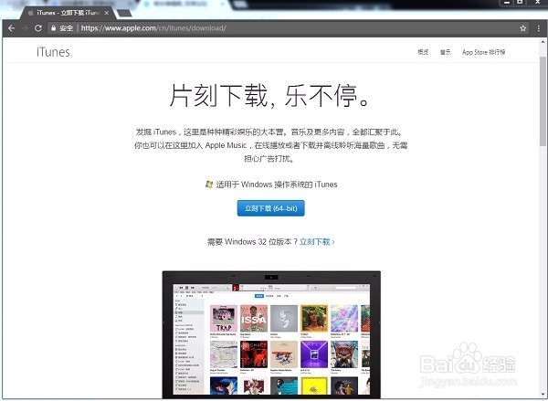Click the iTunes logo heading
The width and height of the screenshot is (548, 401).
(53, 52)
